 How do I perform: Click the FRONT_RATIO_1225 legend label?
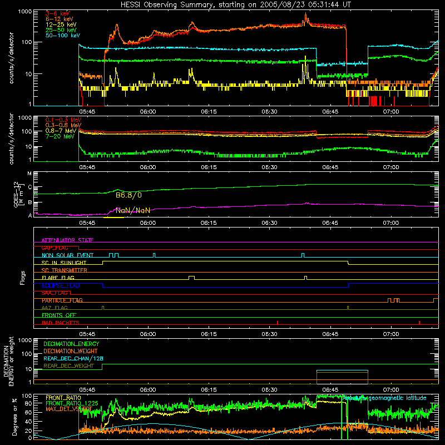[72, 403]
